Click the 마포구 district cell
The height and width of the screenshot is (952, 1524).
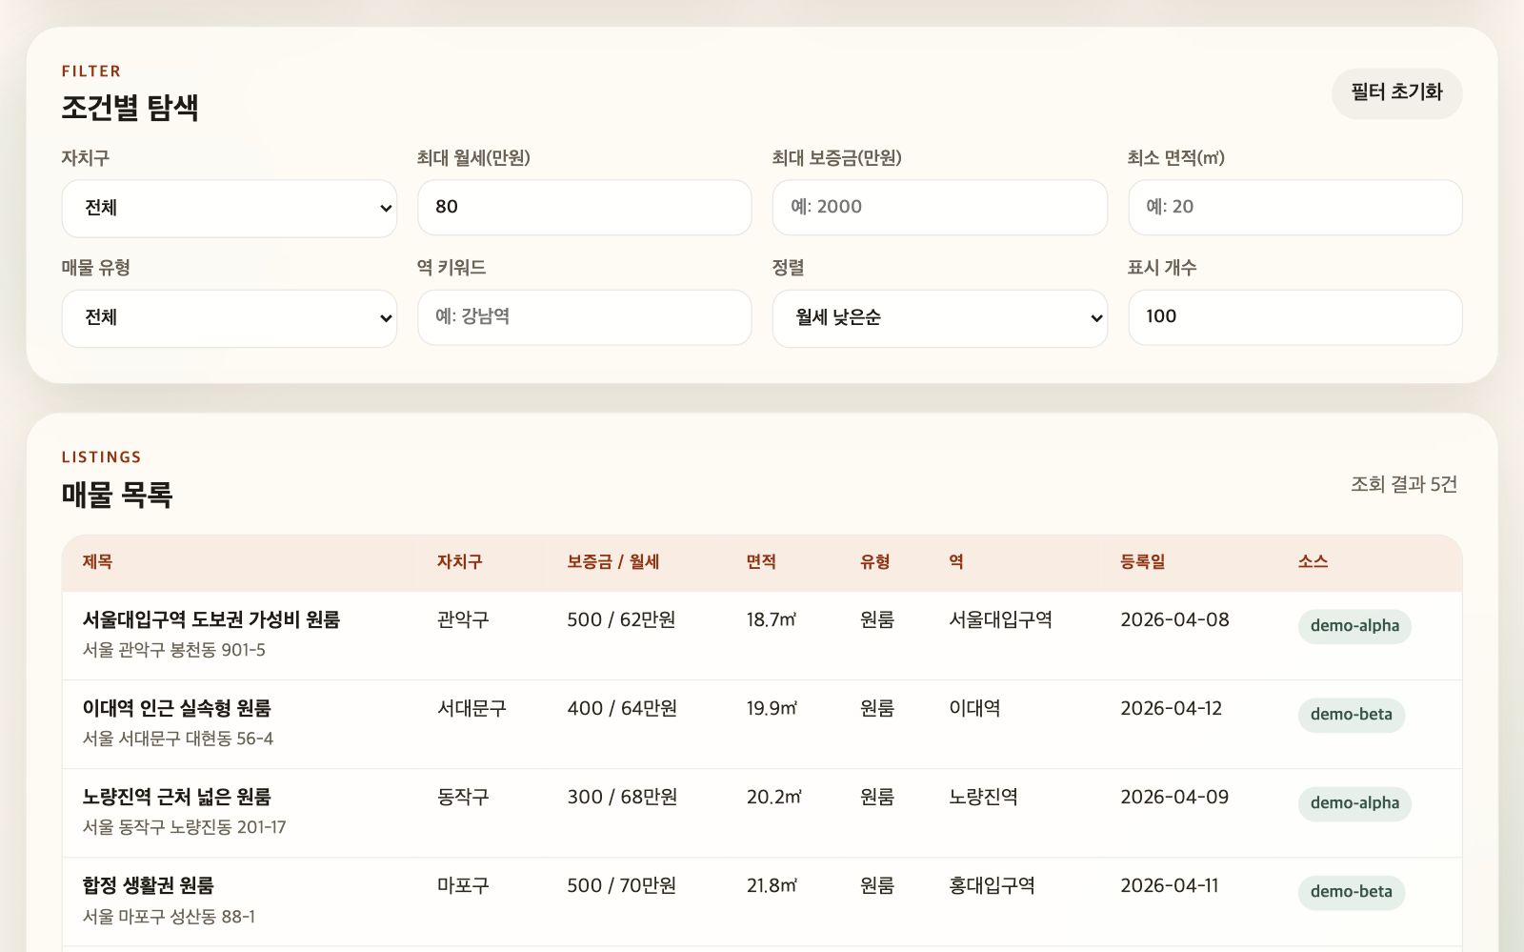pyautogui.click(x=463, y=885)
